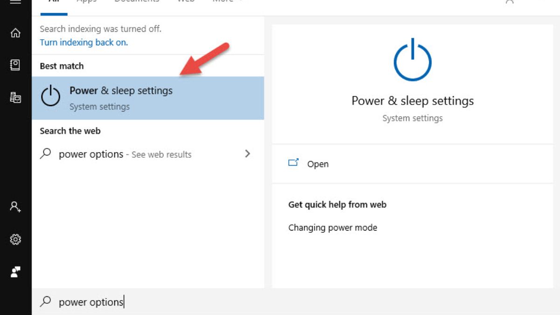Click the add account person icon

tap(15, 207)
